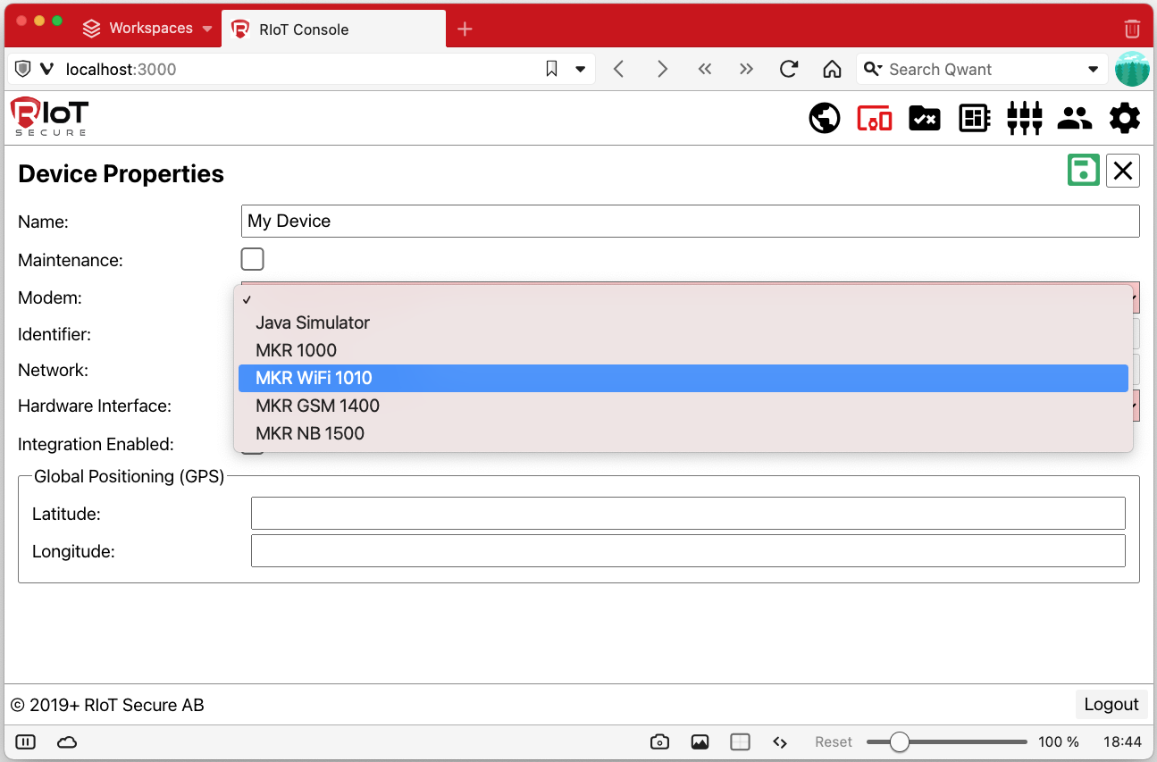Pick MKR GSM 1400 in dropdown
Image resolution: width=1157 pixels, height=762 pixels.
click(317, 406)
